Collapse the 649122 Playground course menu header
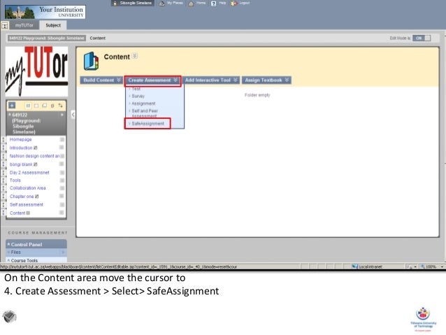446x335 pixels. tap(9, 115)
